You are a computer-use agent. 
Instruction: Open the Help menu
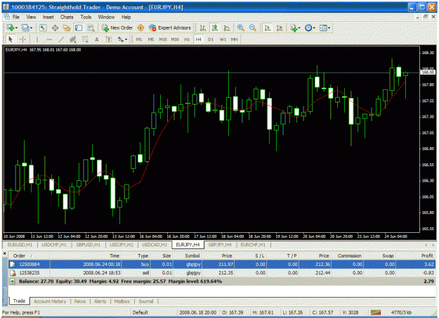(126, 17)
